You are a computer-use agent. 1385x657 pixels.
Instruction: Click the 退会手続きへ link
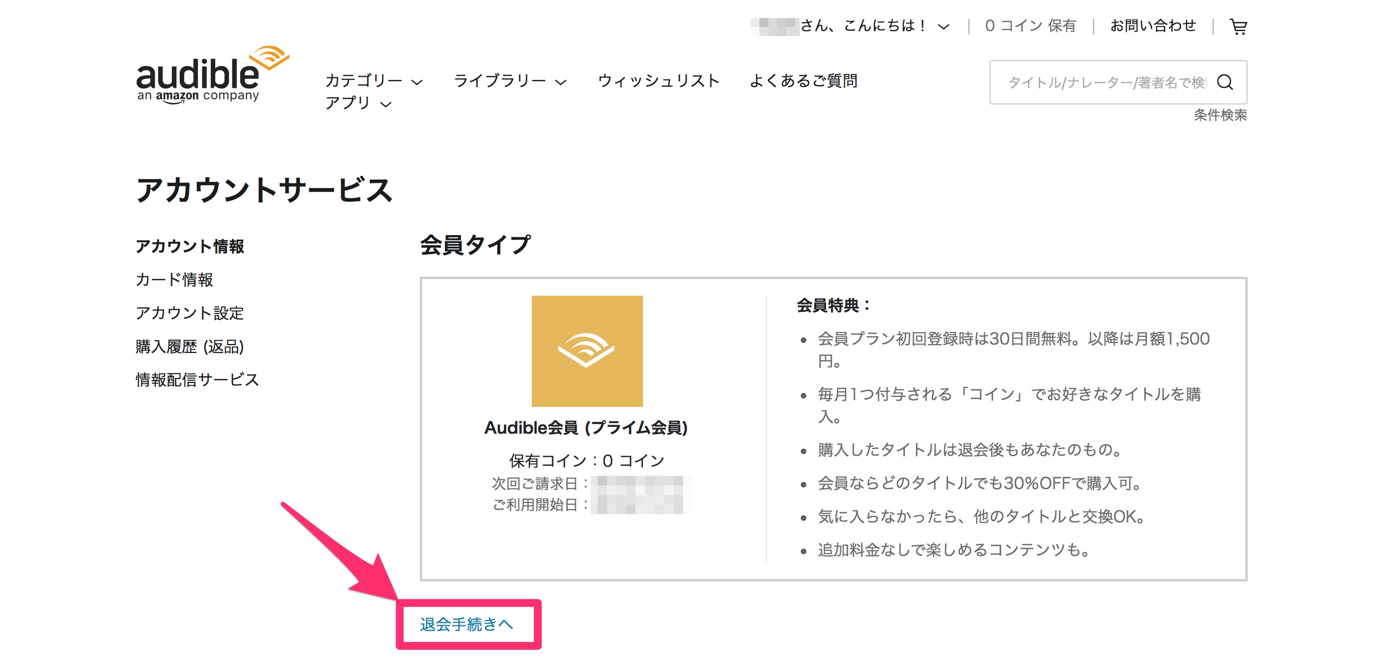[x=467, y=624]
